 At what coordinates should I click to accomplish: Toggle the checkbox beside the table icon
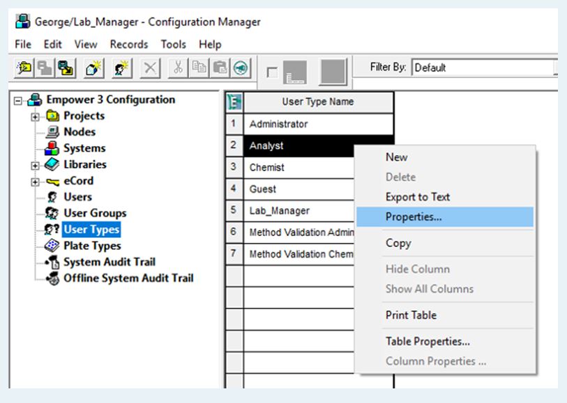point(272,72)
